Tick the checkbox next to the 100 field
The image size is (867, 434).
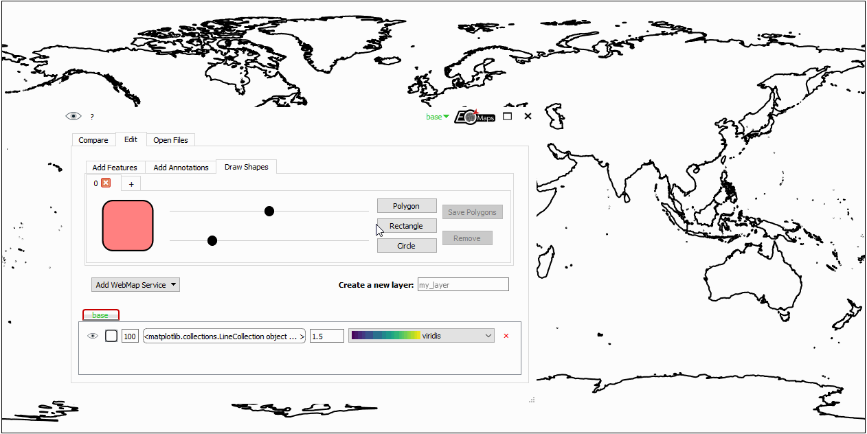[x=111, y=336]
